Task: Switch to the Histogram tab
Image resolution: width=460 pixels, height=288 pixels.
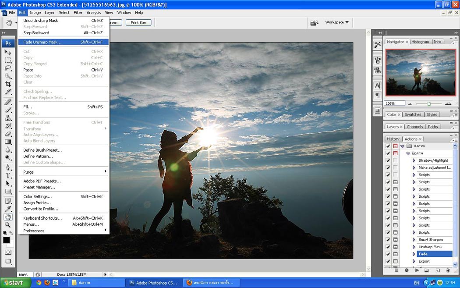Action: [x=420, y=42]
